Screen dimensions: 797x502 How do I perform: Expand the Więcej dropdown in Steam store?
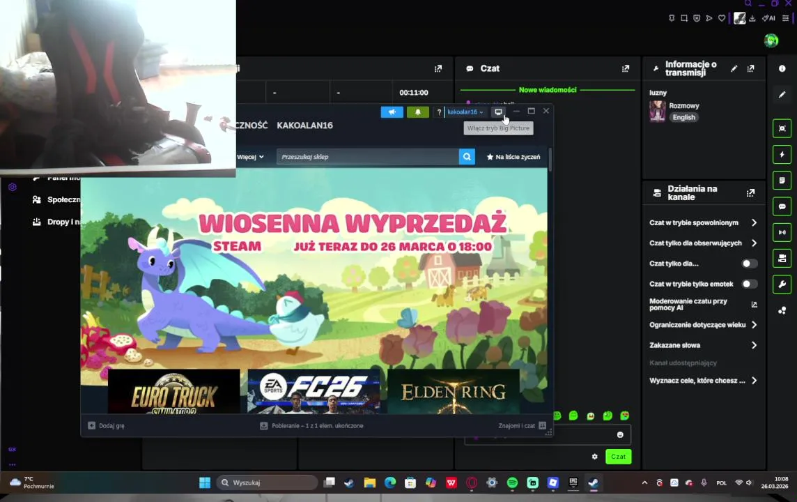click(250, 157)
